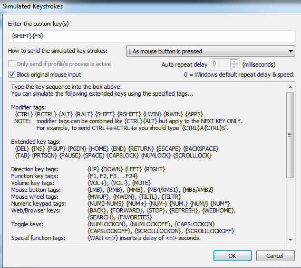Viewport: 301px width, 268px height.
Task: Click 'Mouse button tags:' label
Action: point(36,190)
